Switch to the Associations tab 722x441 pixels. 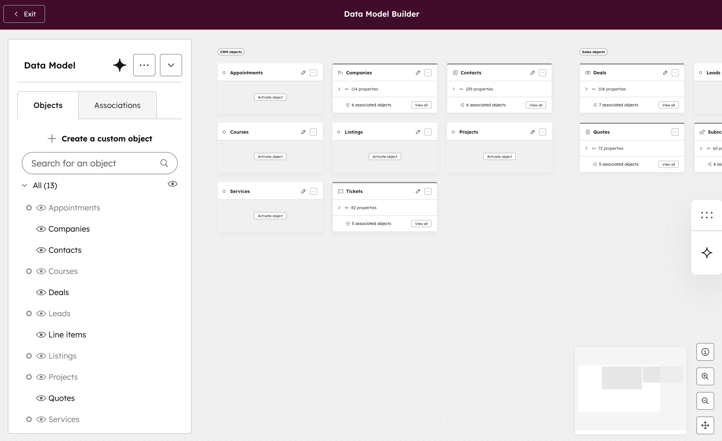pyautogui.click(x=117, y=106)
